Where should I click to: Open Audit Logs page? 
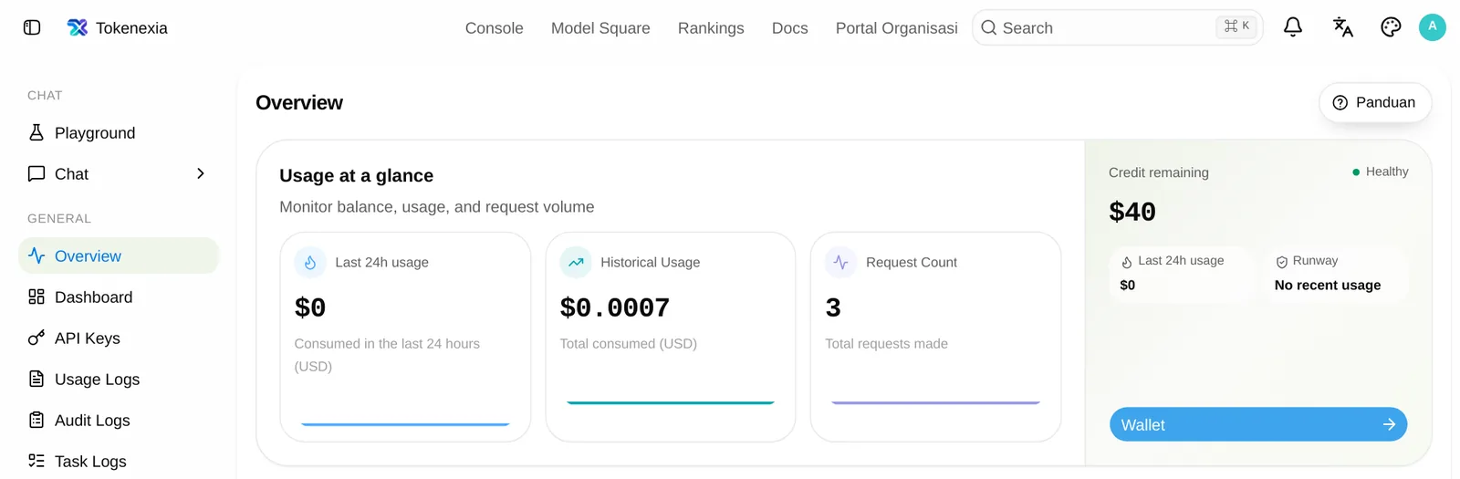(119, 420)
